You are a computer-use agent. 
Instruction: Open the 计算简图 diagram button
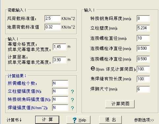click(120, 104)
